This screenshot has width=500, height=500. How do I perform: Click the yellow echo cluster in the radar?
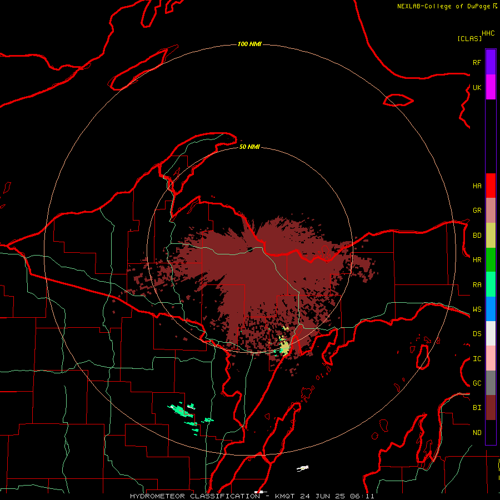click(284, 347)
